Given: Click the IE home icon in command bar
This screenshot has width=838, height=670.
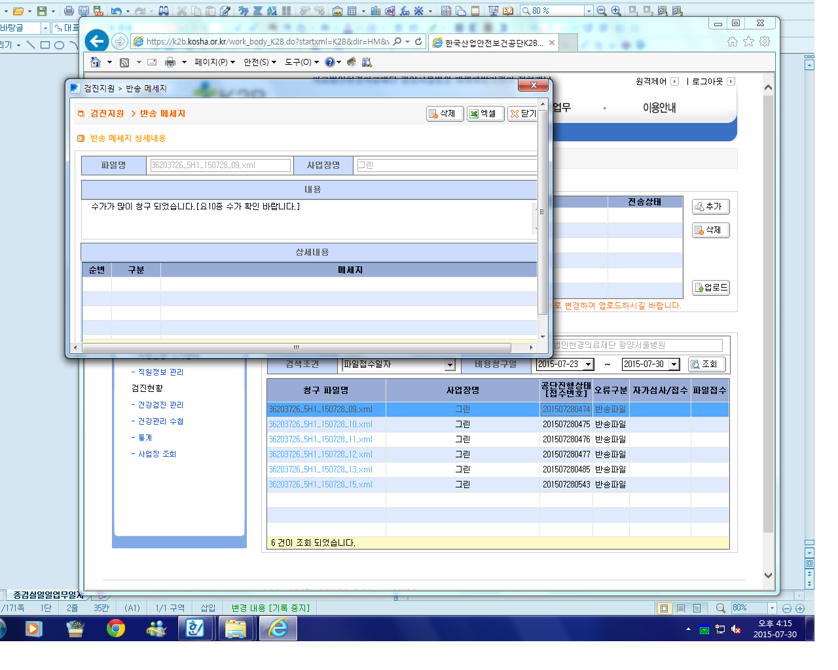Looking at the screenshot, I should point(96,62).
